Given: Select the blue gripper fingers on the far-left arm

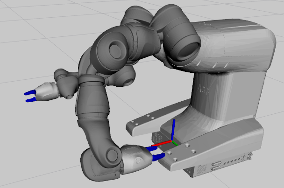Looking at the screenshot, I should pyautogui.click(x=30, y=95).
